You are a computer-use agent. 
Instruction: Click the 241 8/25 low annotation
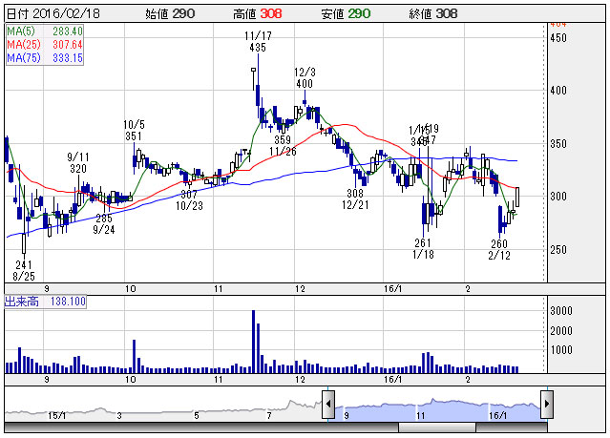pyautogui.click(x=24, y=271)
